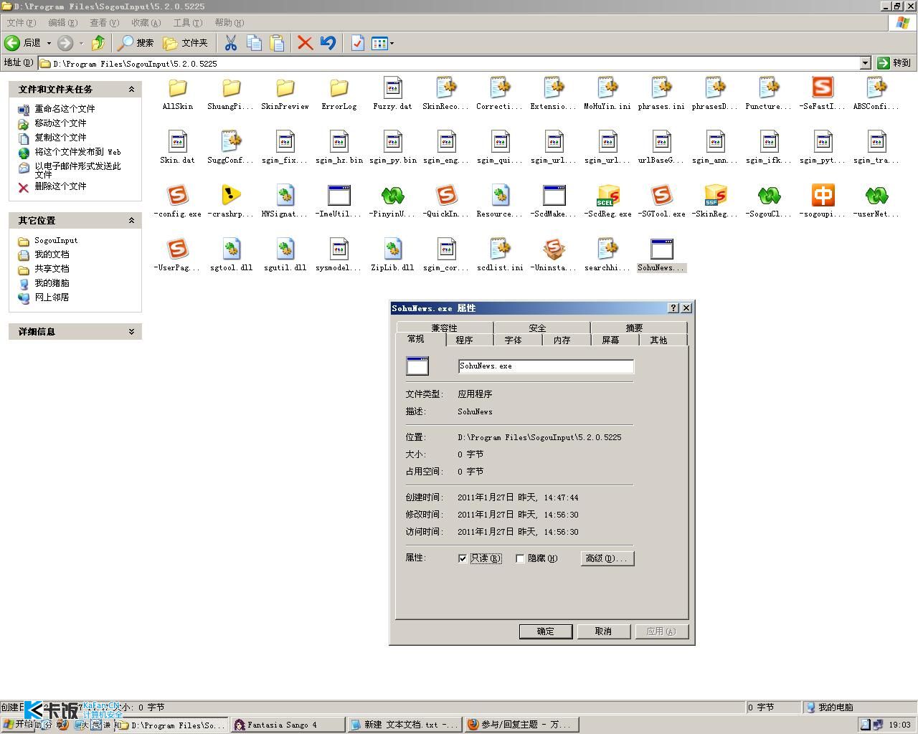Click Delete this file (删除这个文件) link

[x=60, y=186]
